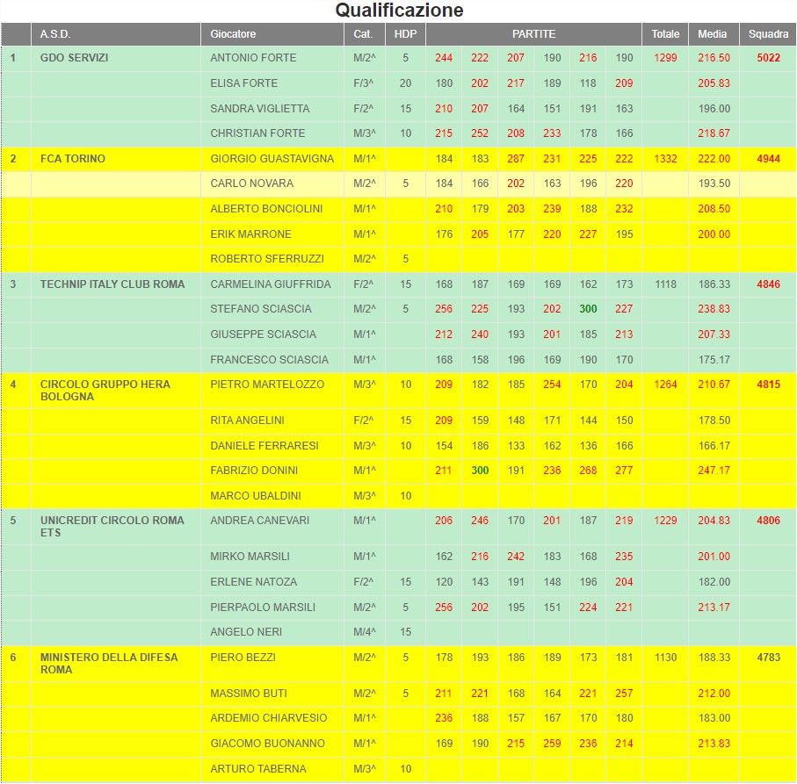Click player ALBERTO BONCIOLINI
797x784 pixels.
266,209
